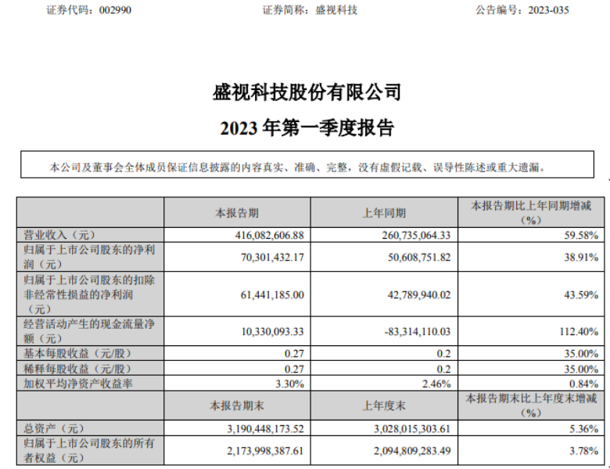Click the announcement number 2023-035
The image size is (610, 469).
pos(548,9)
